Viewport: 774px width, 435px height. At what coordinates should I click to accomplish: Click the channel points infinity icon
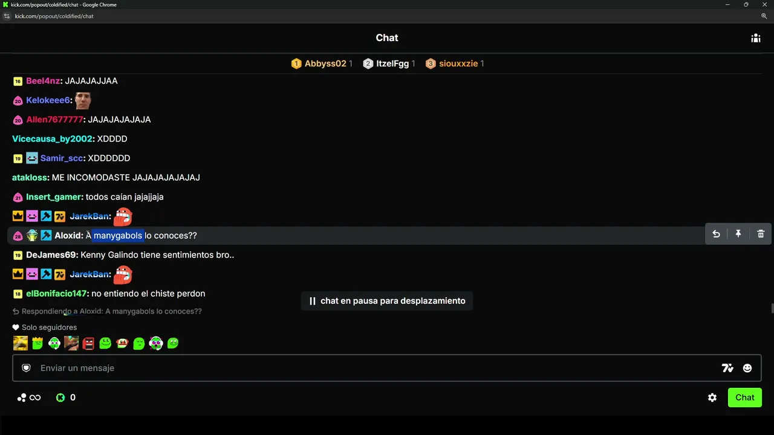(x=29, y=398)
